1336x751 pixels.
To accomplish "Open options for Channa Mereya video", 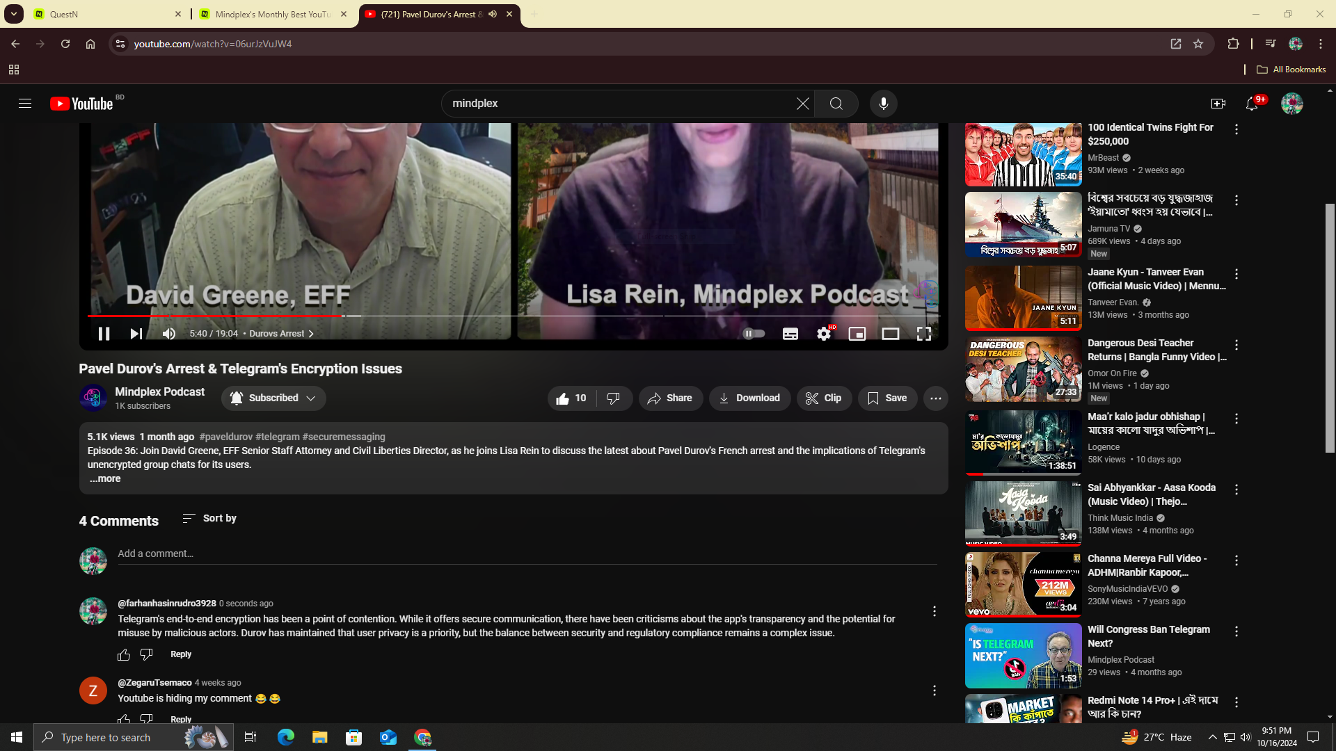I will point(1236,561).
